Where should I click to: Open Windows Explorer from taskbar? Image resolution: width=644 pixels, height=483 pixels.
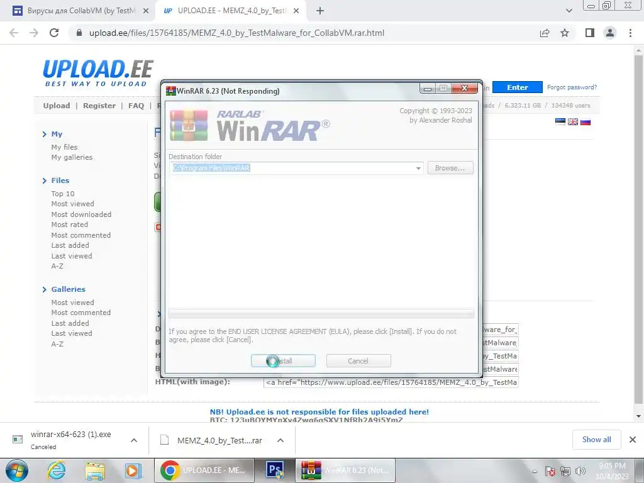click(95, 470)
